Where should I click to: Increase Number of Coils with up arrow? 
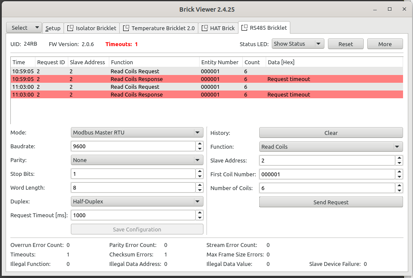[x=399, y=185]
